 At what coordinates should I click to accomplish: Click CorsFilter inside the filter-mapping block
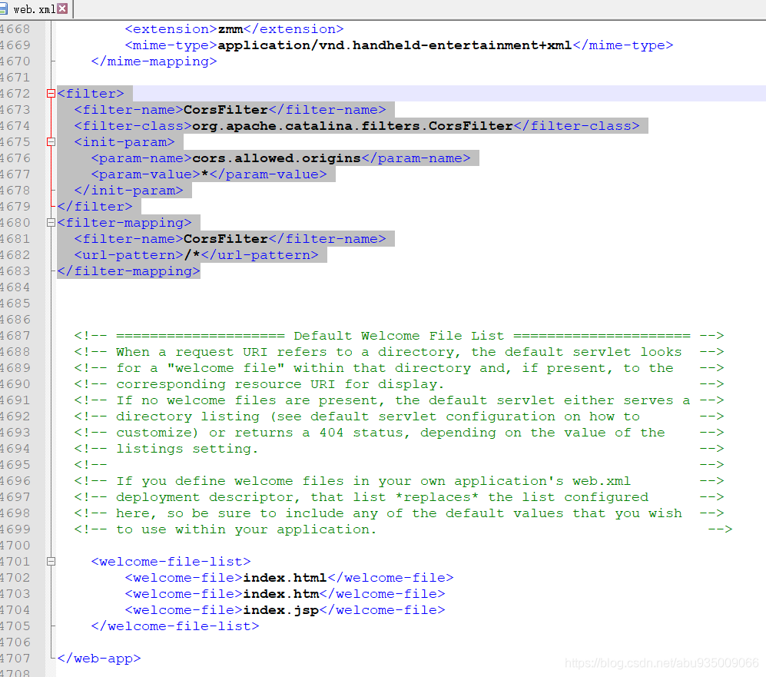226,239
